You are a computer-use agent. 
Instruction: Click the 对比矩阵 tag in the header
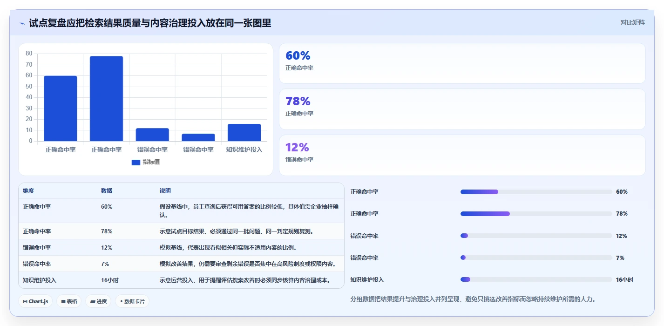pyautogui.click(x=632, y=22)
